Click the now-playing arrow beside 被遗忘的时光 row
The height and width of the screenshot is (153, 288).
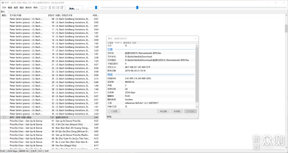click(4, 117)
